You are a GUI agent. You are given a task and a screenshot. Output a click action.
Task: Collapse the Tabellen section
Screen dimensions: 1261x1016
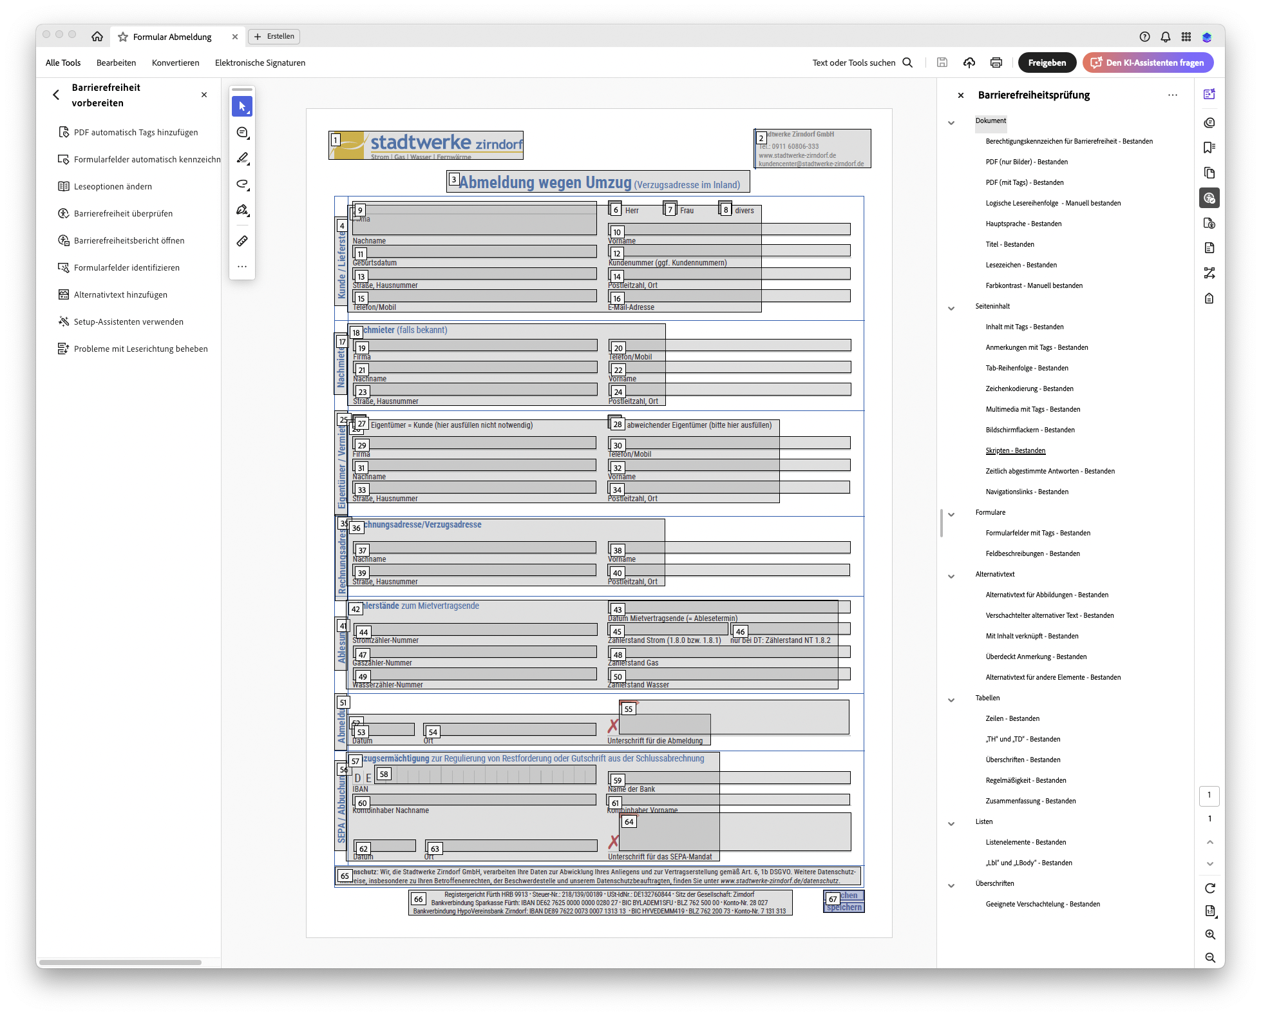951,700
